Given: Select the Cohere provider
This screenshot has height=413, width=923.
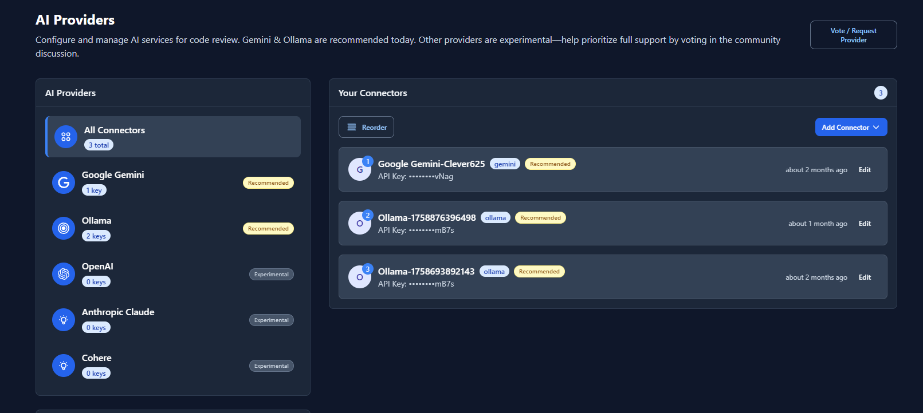Looking at the screenshot, I should [x=173, y=366].
